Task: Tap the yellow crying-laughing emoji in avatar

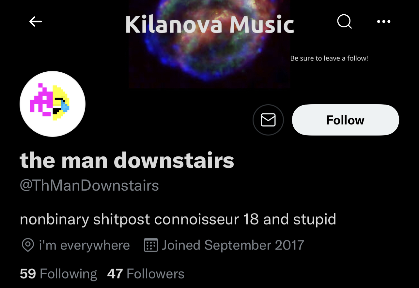Action: [61, 103]
